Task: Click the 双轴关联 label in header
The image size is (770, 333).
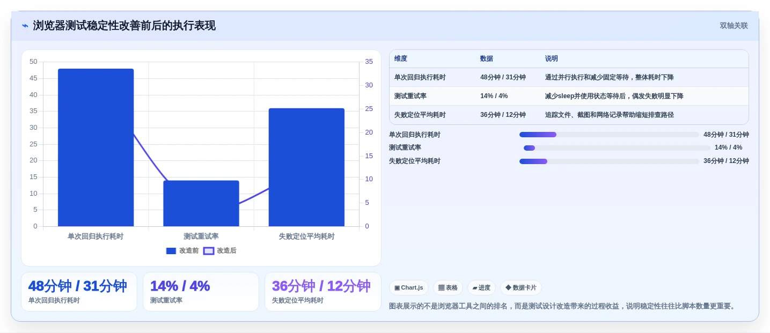Action: [x=734, y=26]
